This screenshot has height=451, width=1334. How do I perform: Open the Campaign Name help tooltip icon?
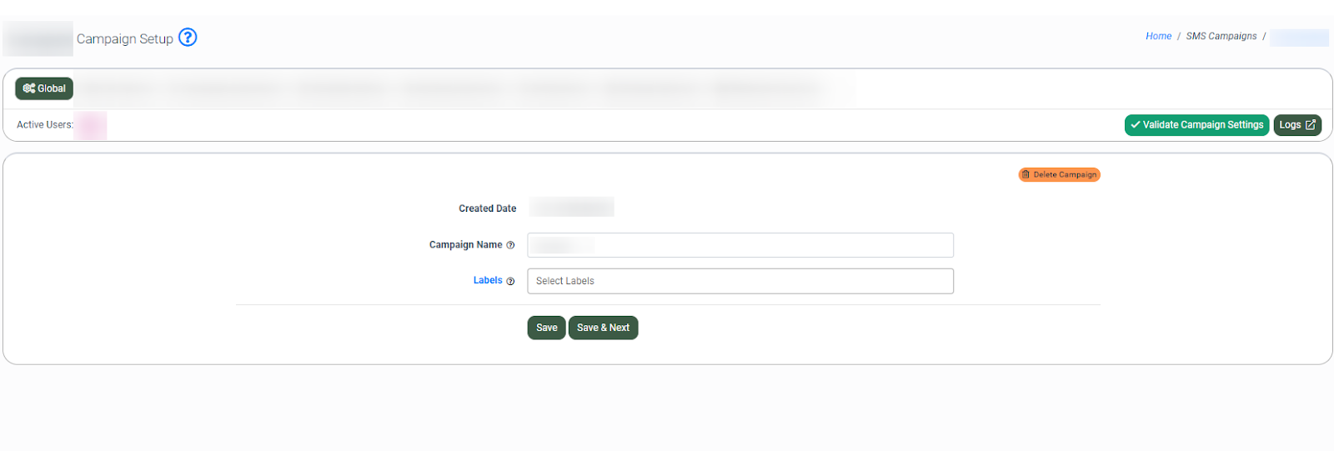click(x=510, y=245)
